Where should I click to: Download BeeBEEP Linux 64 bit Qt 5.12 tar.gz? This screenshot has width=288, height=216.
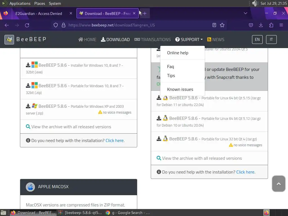(209, 121)
